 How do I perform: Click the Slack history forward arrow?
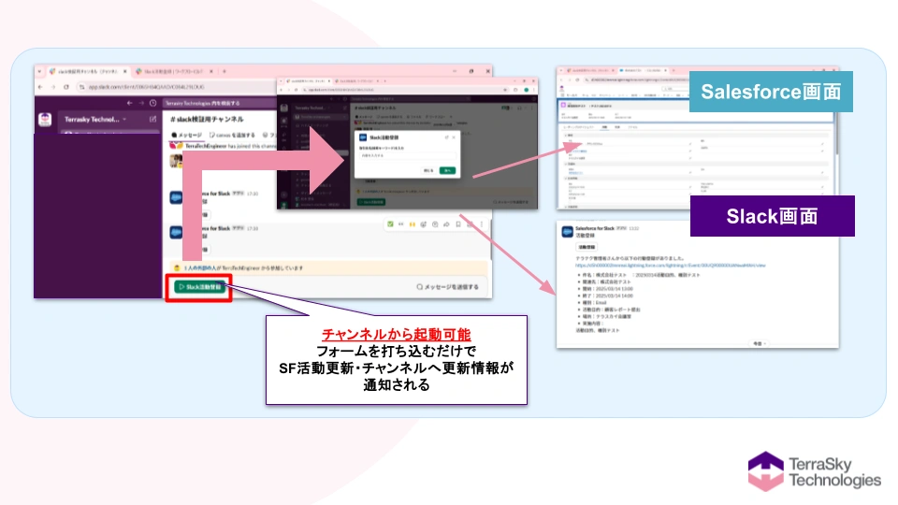141,103
